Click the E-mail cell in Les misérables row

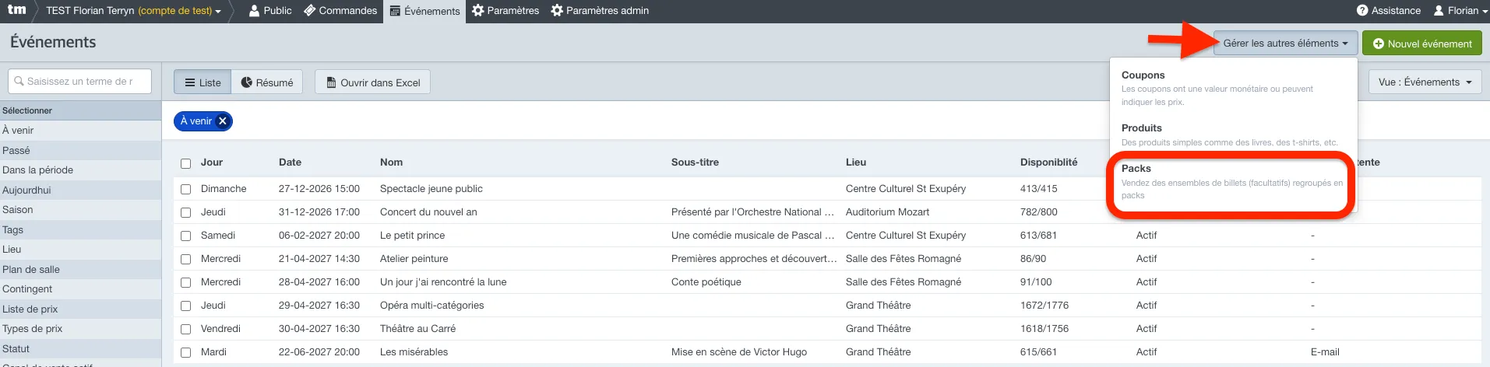coord(1325,352)
